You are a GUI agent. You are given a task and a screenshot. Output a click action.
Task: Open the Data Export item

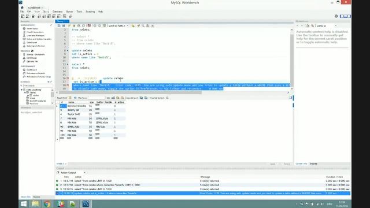(32, 42)
